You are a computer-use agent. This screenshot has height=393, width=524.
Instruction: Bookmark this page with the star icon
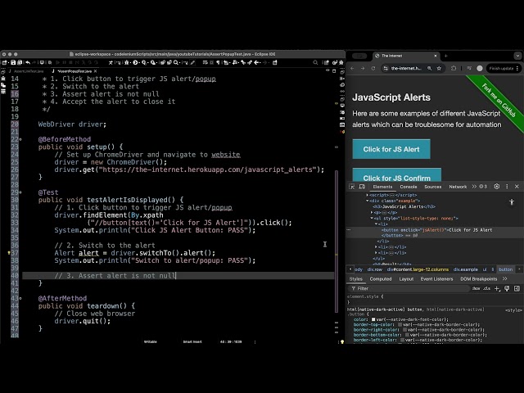point(439,68)
